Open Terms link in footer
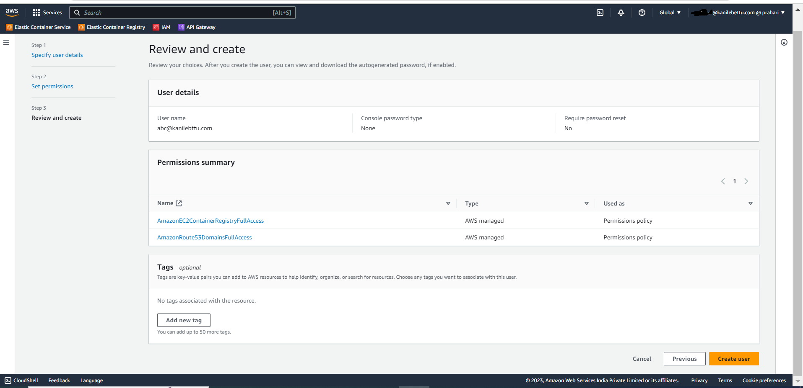Screen dimensions: 803x388 [x=725, y=380]
